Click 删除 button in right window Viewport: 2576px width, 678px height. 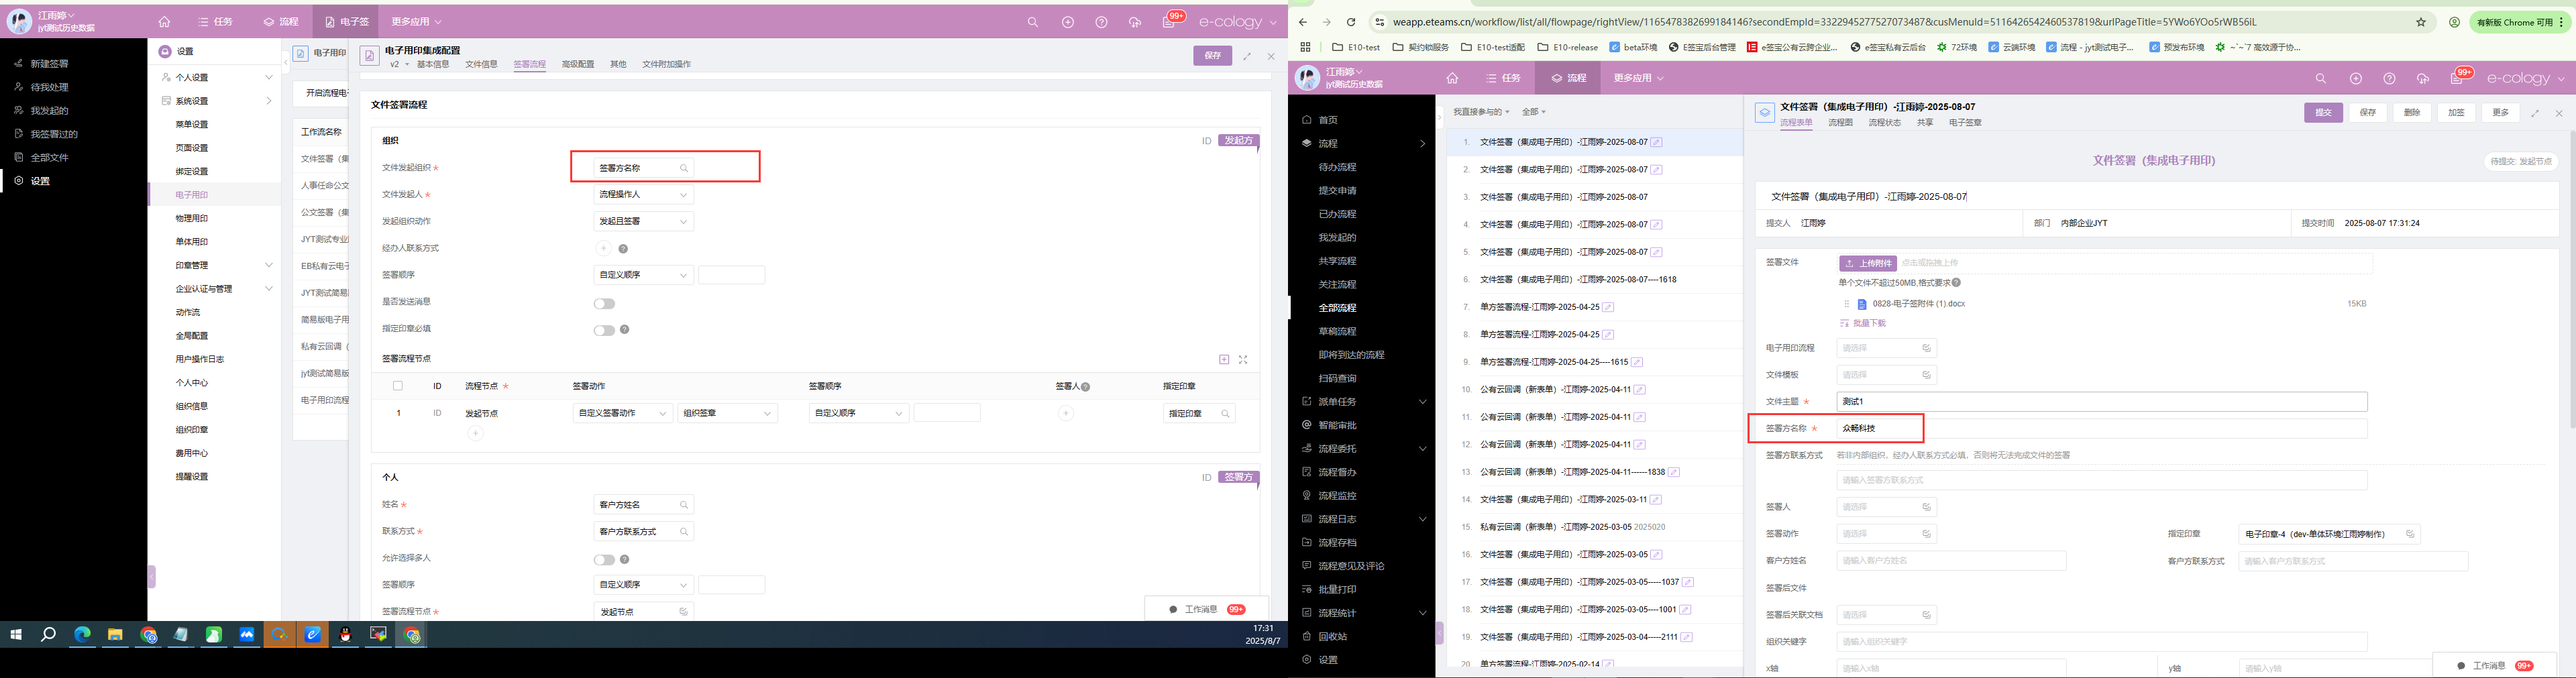click(2412, 113)
